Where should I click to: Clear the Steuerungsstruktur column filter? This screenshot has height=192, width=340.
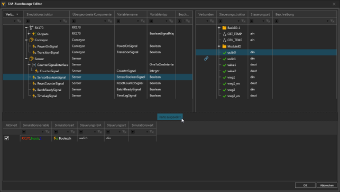(243, 21)
